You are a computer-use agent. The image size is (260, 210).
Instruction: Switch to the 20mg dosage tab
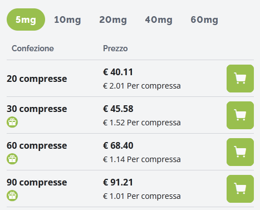click(113, 19)
